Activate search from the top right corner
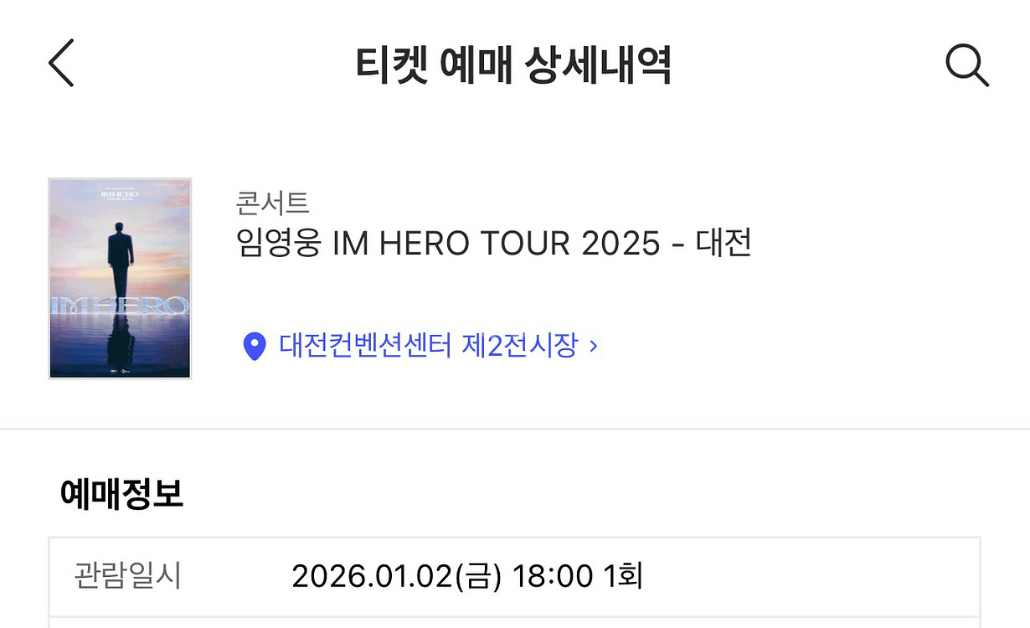The image size is (1030, 628). tap(966, 65)
